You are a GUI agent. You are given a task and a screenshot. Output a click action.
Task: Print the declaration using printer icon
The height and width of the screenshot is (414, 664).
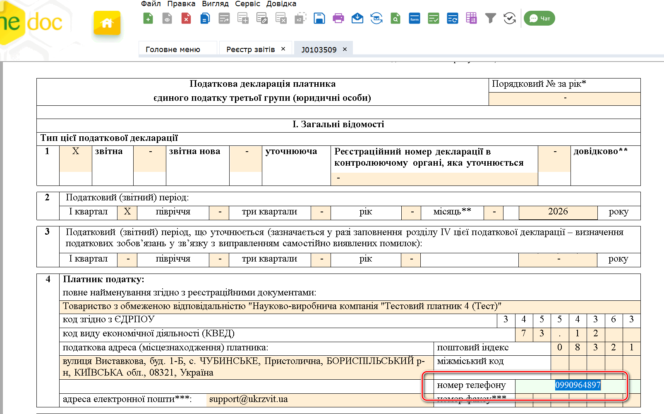[x=338, y=19]
